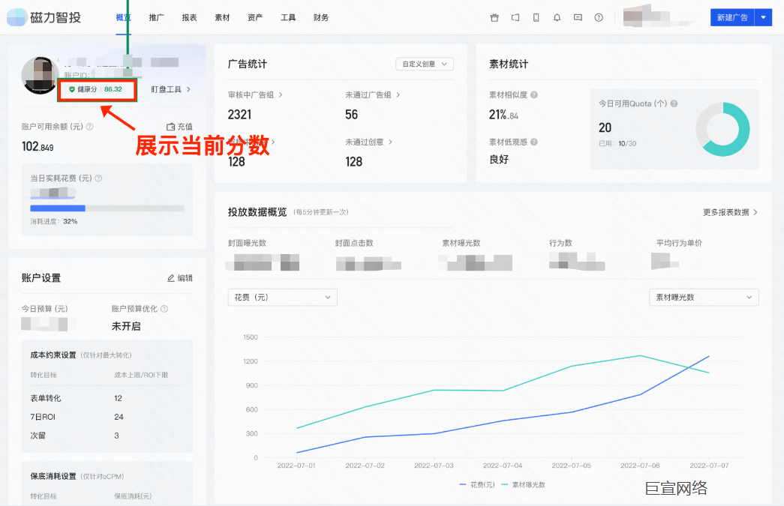Open the 素材曝光数 metric dropdown
Viewport: 784px width, 506px height.
[x=703, y=297]
